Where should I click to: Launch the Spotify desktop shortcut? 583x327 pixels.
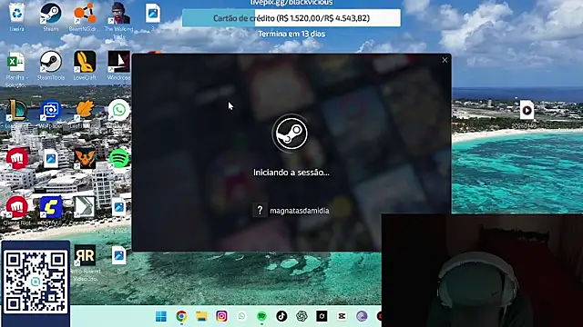coord(119,158)
